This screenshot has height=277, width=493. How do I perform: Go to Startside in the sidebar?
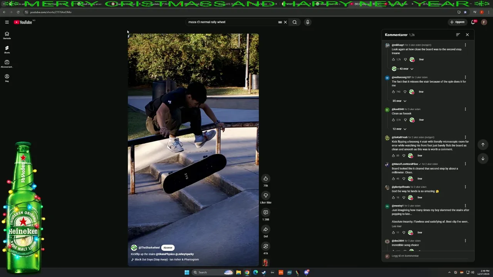(7, 35)
